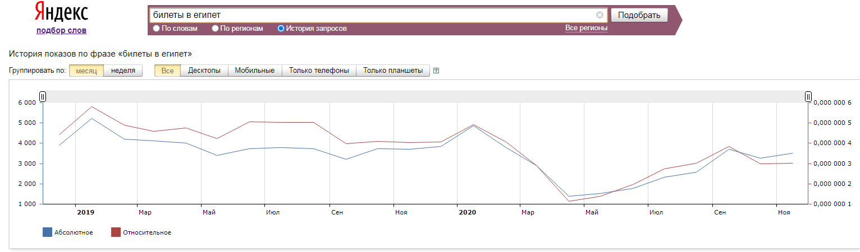This screenshot has height=252, width=860.
Task: Group the chart by неделя
Action: pyautogui.click(x=123, y=71)
